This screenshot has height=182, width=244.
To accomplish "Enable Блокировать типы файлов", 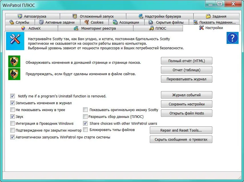I will point(85,130).
